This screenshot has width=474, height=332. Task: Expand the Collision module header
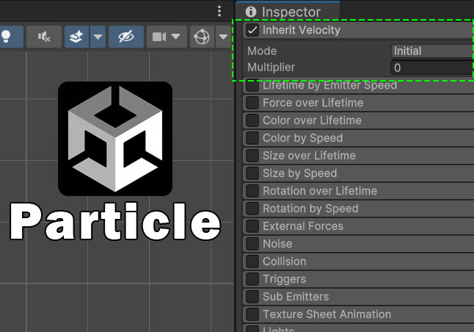coord(285,261)
